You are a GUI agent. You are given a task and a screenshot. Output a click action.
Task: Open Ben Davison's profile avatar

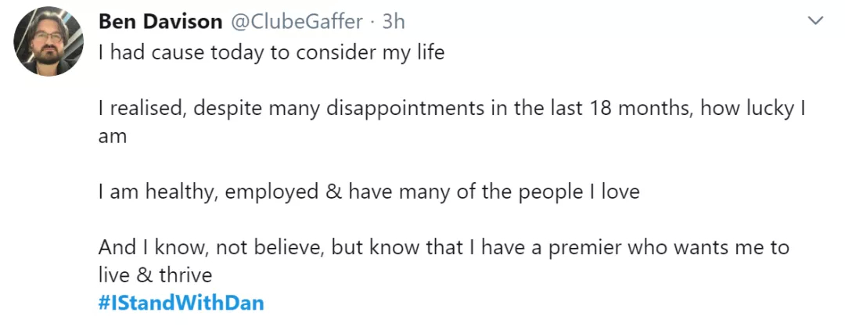click(x=49, y=41)
